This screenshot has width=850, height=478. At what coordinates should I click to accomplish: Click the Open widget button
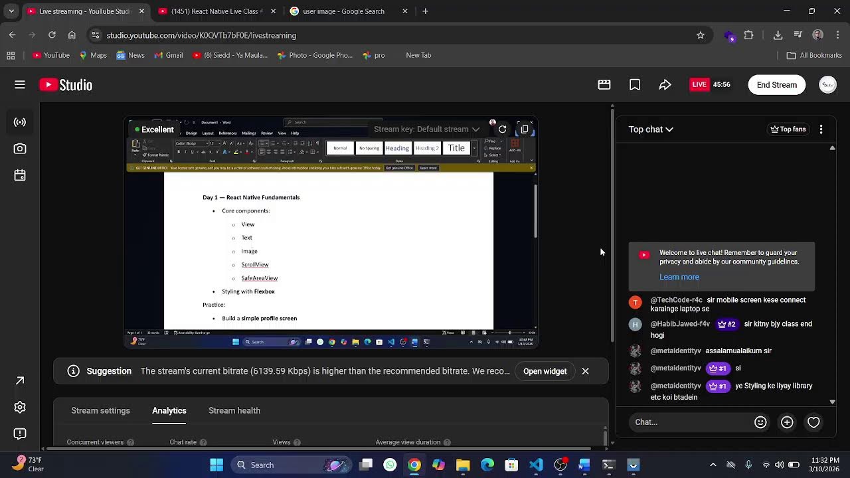click(545, 371)
